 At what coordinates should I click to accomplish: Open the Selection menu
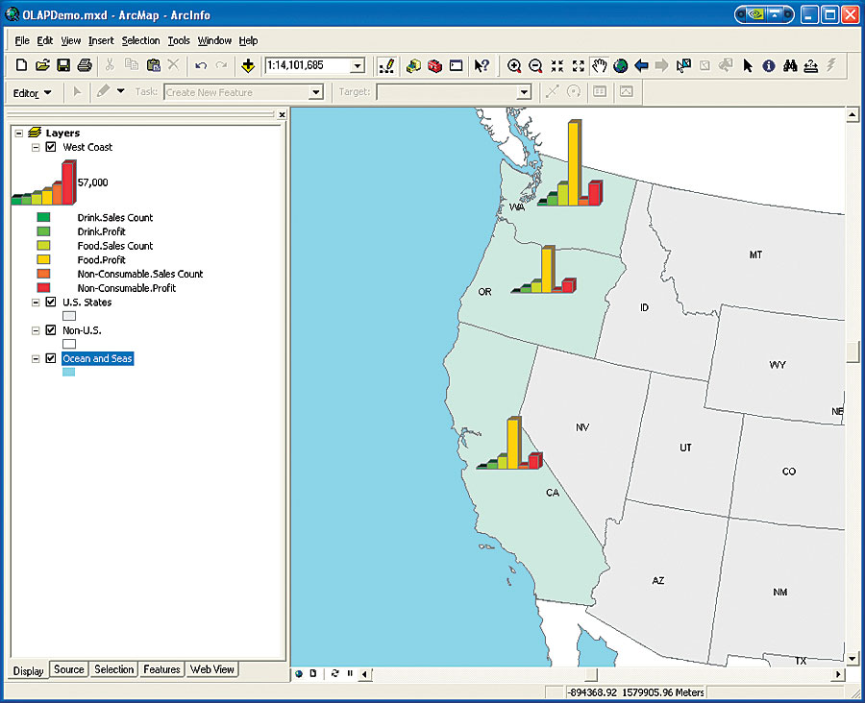[140, 40]
